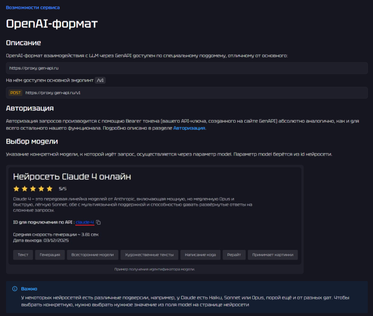373x316 pixels.
Task: Click the fifth rating star
Action: (50, 189)
